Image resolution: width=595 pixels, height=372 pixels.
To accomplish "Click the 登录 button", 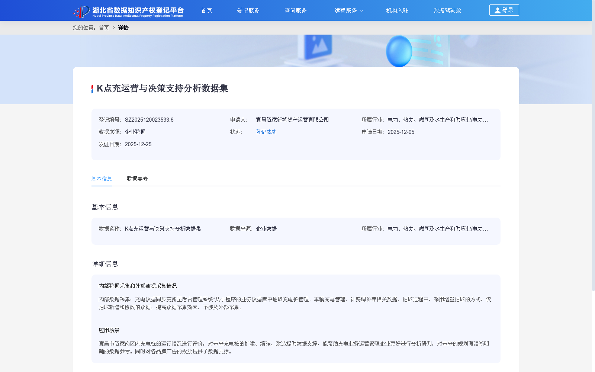I will [x=504, y=10].
